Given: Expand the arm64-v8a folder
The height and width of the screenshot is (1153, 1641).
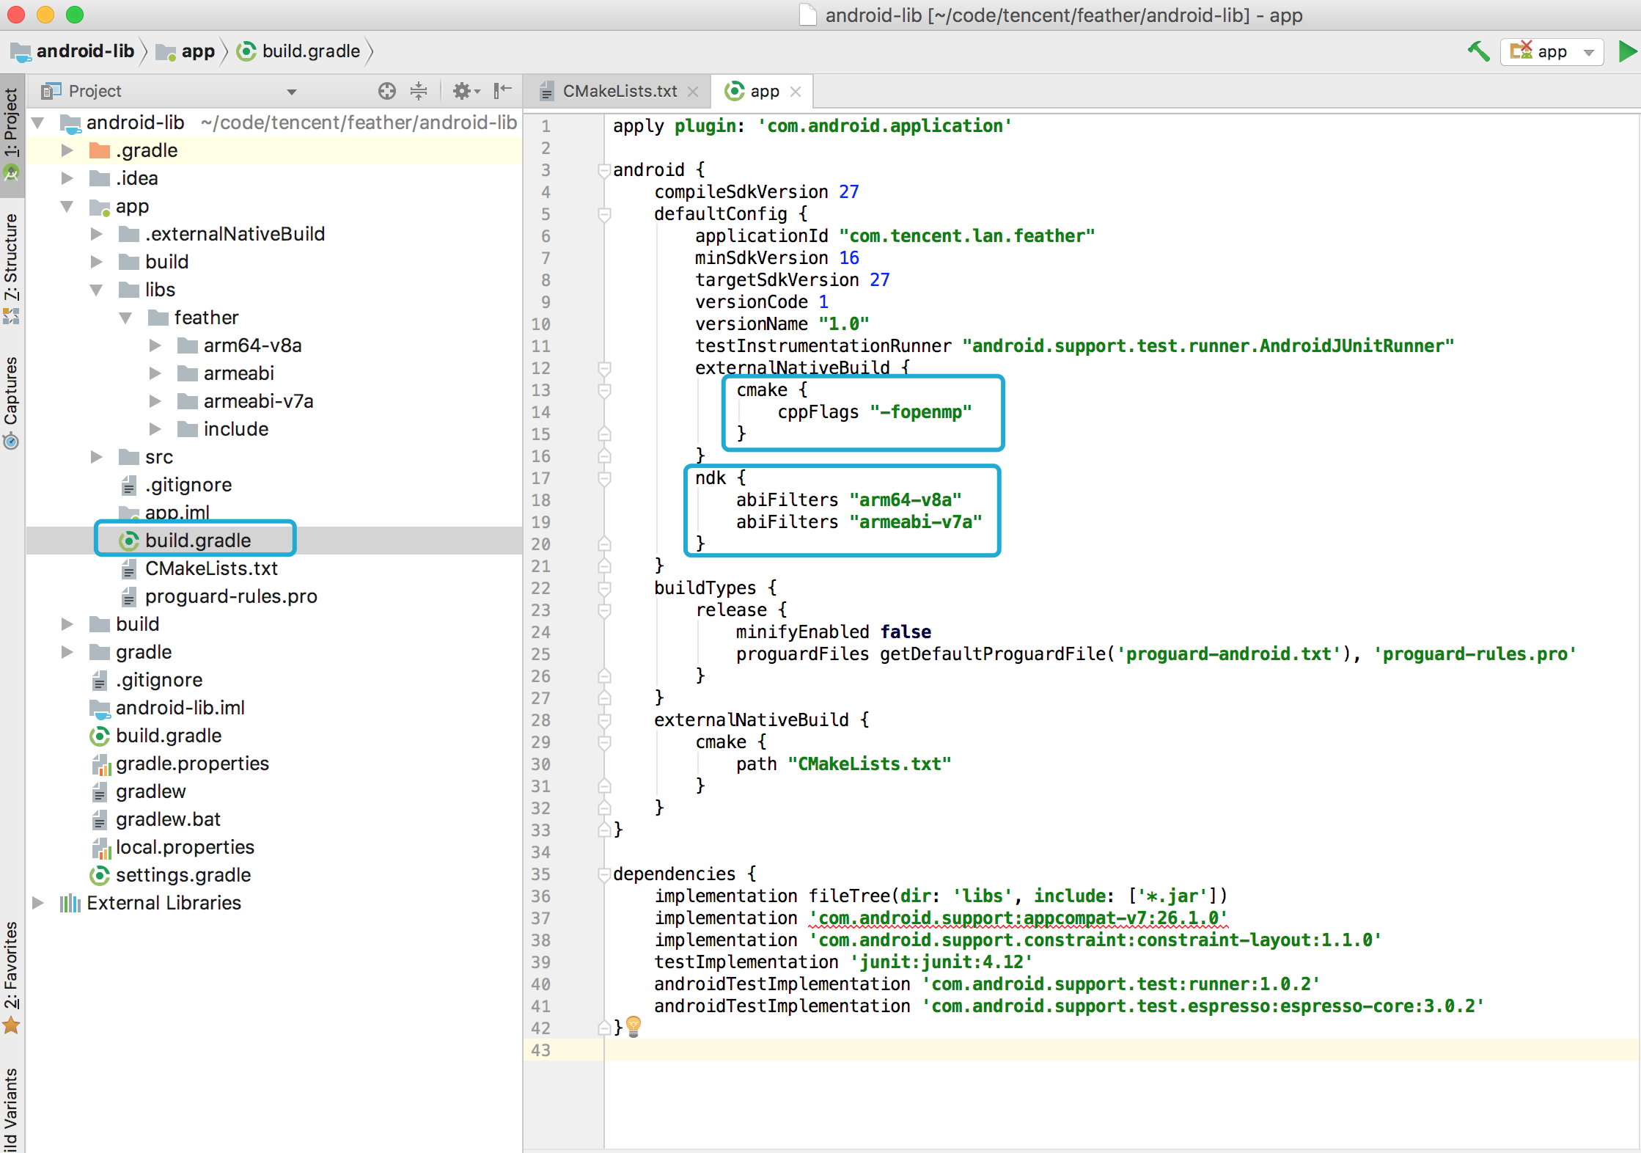Looking at the screenshot, I should click(155, 345).
